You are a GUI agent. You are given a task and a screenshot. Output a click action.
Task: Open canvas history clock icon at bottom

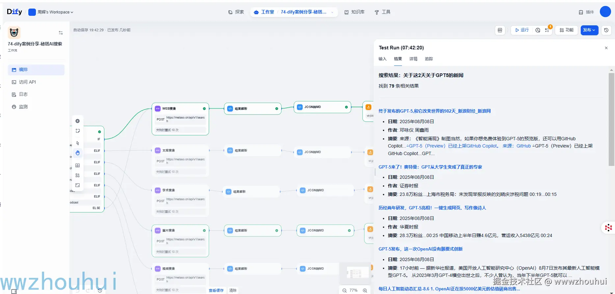click(x=100, y=290)
